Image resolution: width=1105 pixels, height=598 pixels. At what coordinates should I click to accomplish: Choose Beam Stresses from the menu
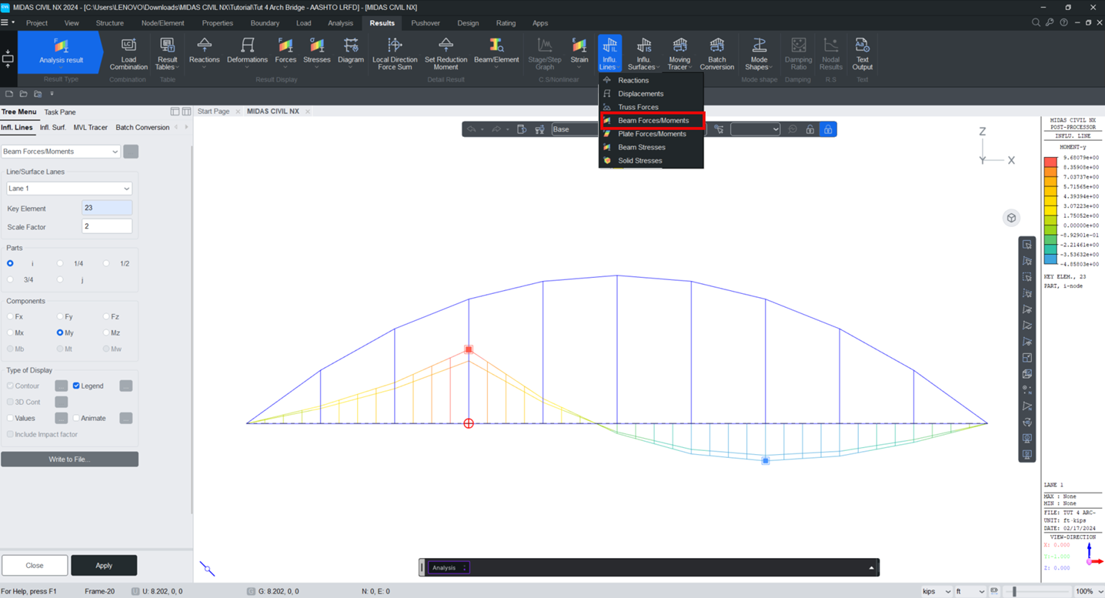point(652,147)
